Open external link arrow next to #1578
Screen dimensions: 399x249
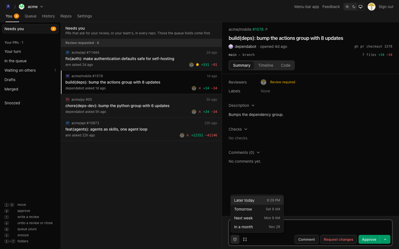266,29
